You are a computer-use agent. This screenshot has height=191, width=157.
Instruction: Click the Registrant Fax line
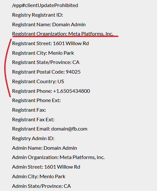pyautogui.click(x=29, y=110)
